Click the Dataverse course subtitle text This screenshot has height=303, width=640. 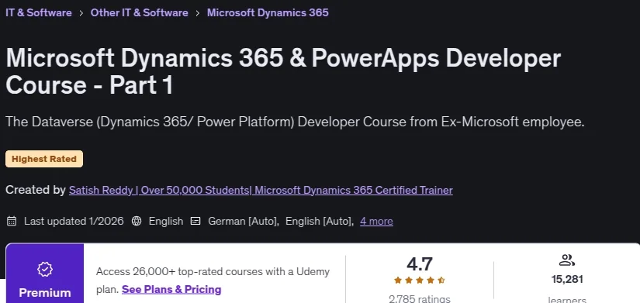295,122
